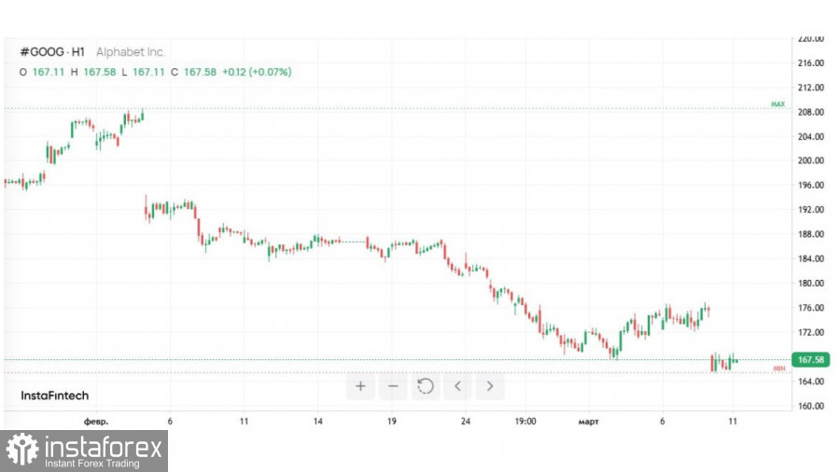Viewport: 840px width, 472px height.
Task: Click the 24 date on the time axis
Action: pyautogui.click(x=465, y=422)
